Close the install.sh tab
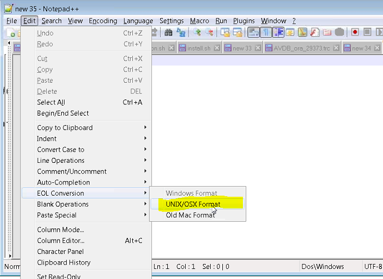The width and height of the screenshot is (383, 279). [218, 48]
